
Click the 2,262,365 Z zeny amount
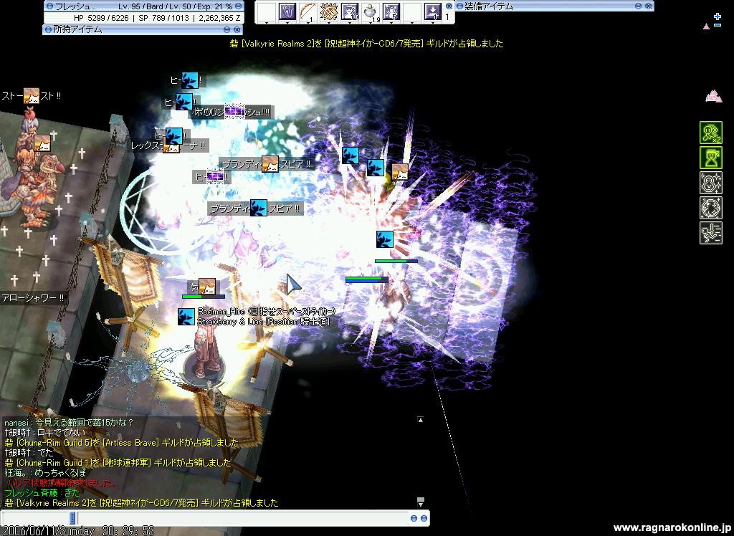coord(219,18)
